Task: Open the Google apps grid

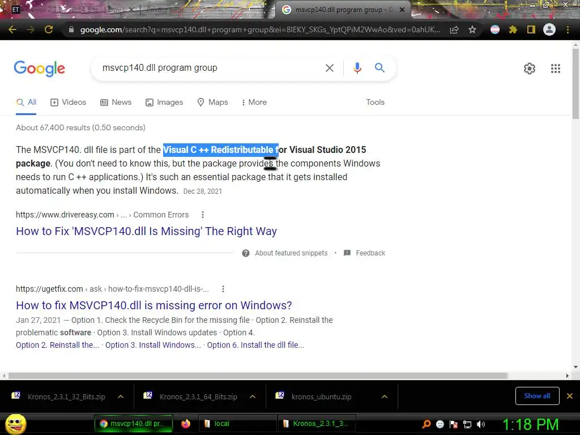Action: point(556,69)
